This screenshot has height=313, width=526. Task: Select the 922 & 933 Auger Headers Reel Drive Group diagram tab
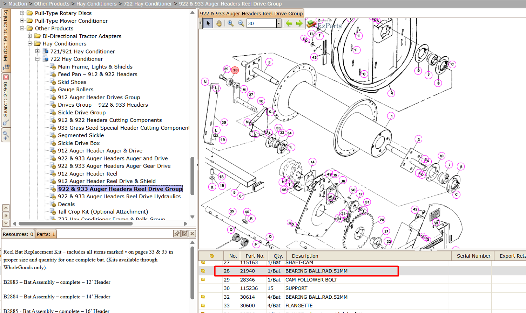point(251,13)
